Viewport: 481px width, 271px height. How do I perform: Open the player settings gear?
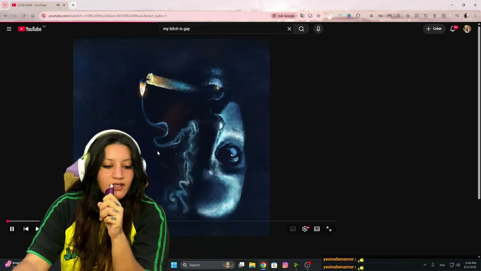coord(305,229)
